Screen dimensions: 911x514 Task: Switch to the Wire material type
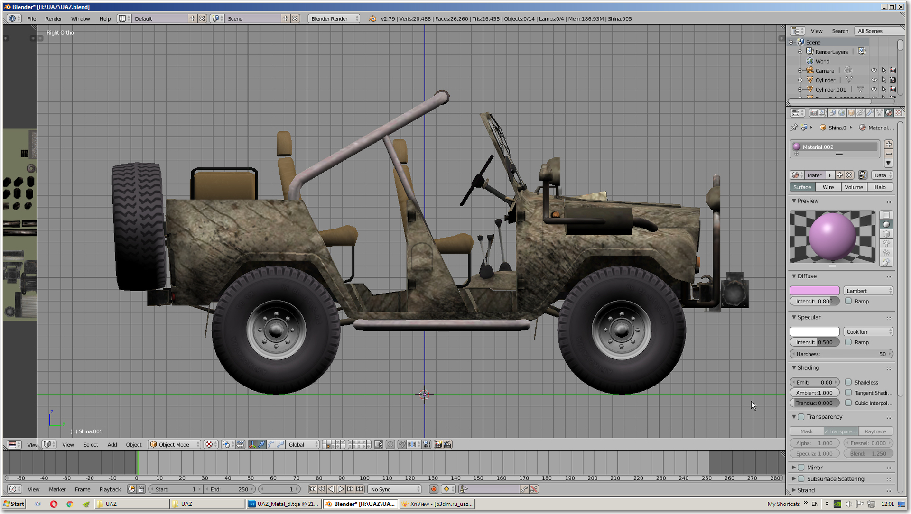(x=828, y=187)
